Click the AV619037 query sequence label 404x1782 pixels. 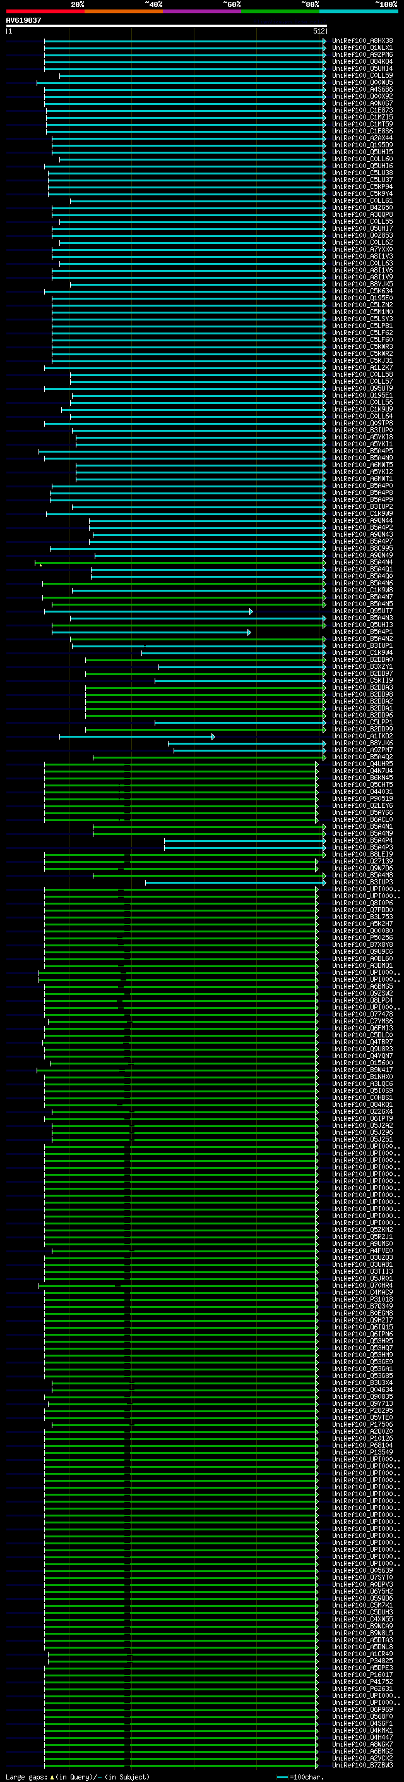click(23, 21)
